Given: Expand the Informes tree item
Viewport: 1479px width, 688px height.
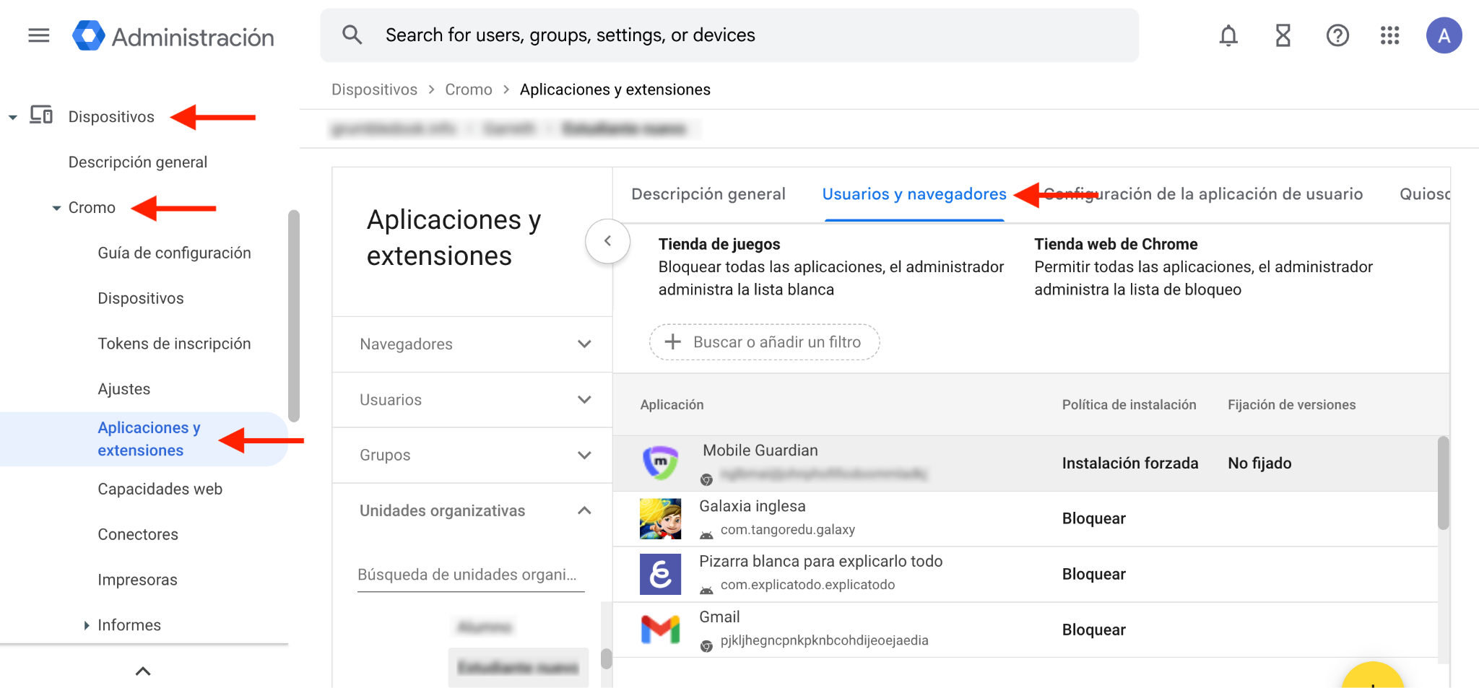Looking at the screenshot, I should click(87, 625).
